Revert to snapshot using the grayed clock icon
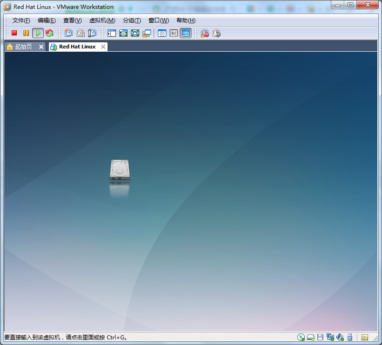This screenshot has width=382, height=345. click(x=81, y=33)
